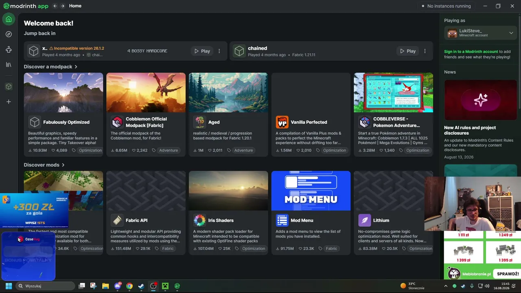Open the Library icon in the sidebar

9,65
